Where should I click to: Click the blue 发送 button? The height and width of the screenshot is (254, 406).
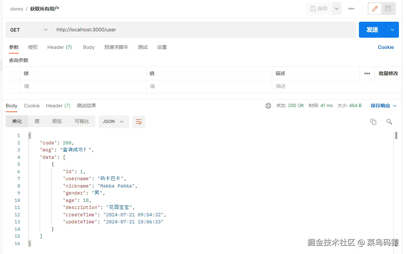pos(372,30)
